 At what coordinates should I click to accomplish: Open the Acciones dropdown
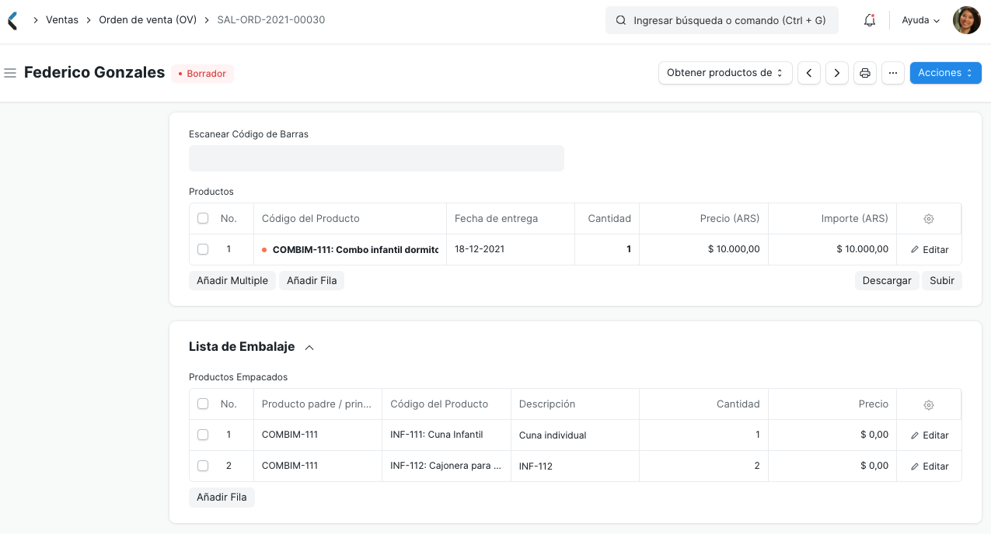[x=945, y=73]
